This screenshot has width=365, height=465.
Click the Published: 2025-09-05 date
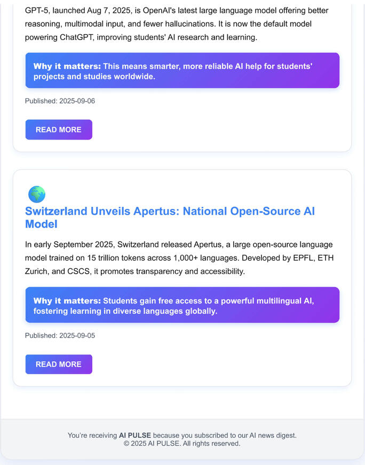pos(60,336)
